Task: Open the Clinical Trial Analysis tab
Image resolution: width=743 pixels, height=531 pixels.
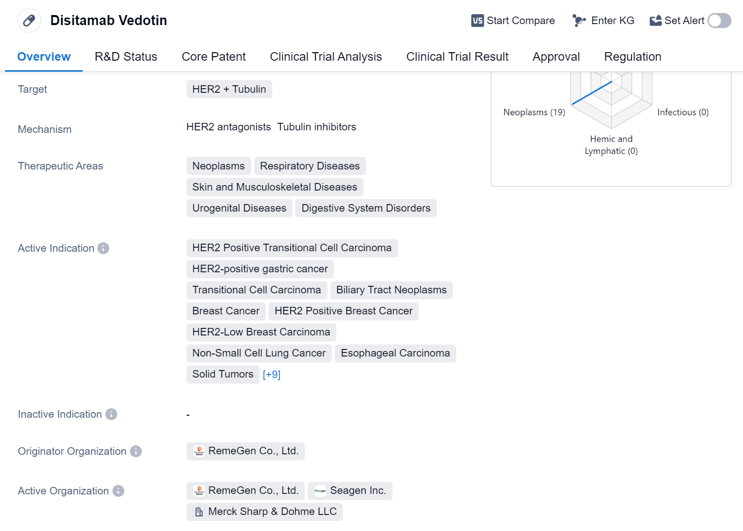Action: (326, 57)
